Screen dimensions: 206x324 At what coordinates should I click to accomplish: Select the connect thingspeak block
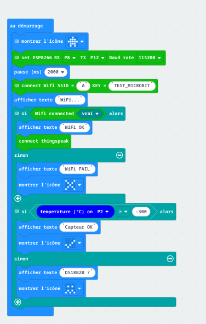[43, 141]
